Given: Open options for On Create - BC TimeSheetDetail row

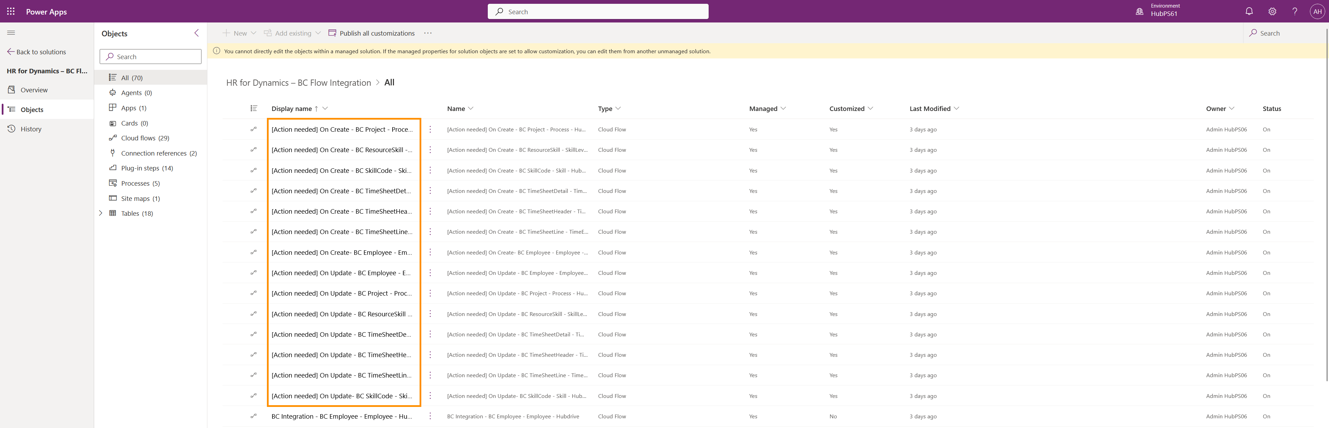Looking at the screenshot, I should [430, 190].
